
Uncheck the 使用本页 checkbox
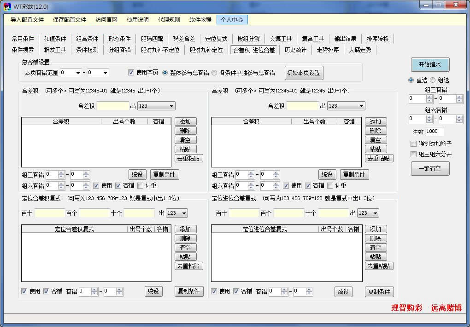pyautogui.click(x=131, y=72)
